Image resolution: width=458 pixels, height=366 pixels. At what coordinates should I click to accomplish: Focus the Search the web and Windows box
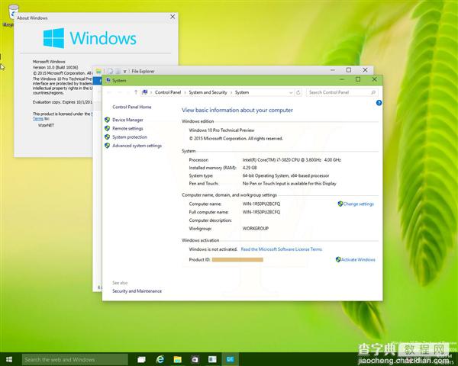click(x=75, y=360)
